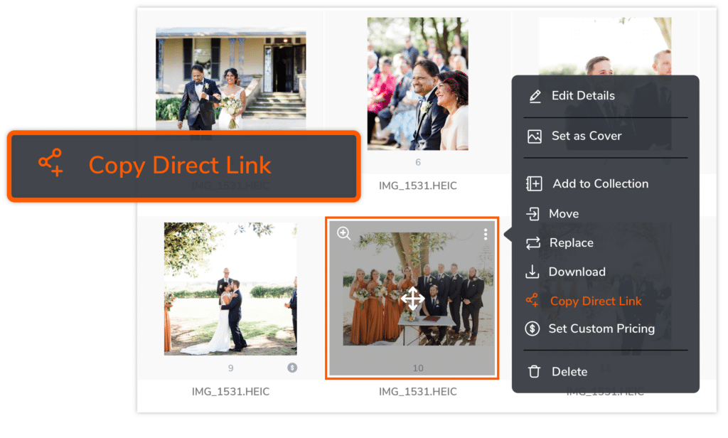Click the move crosshair icon on photo 10
This screenshot has width=728, height=438.
[414, 299]
